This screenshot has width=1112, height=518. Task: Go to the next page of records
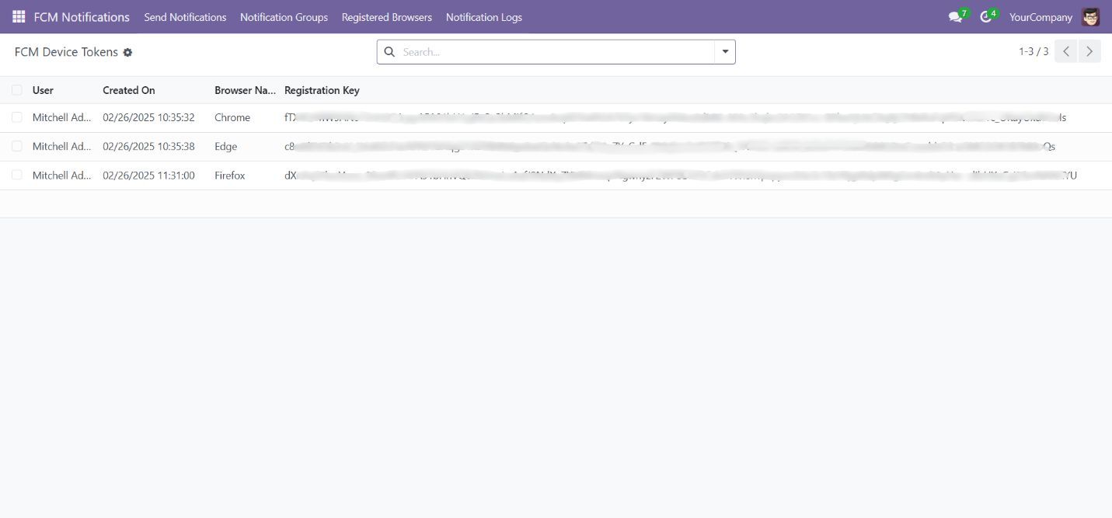1089,50
